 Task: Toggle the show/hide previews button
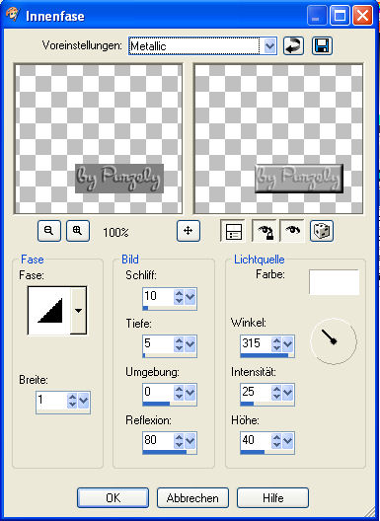coord(233,231)
